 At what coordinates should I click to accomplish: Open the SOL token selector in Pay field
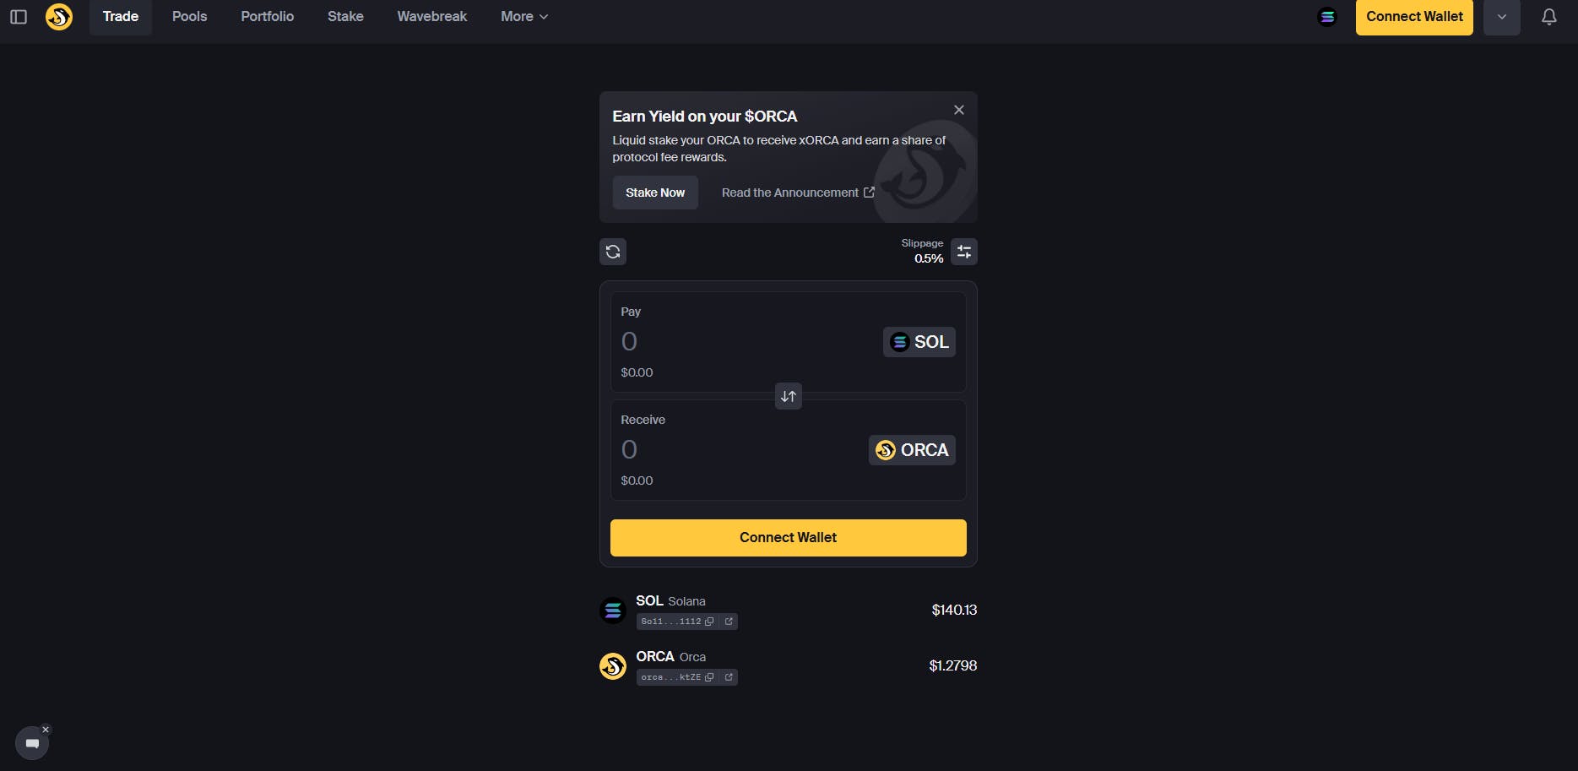click(x=919, y=341)
